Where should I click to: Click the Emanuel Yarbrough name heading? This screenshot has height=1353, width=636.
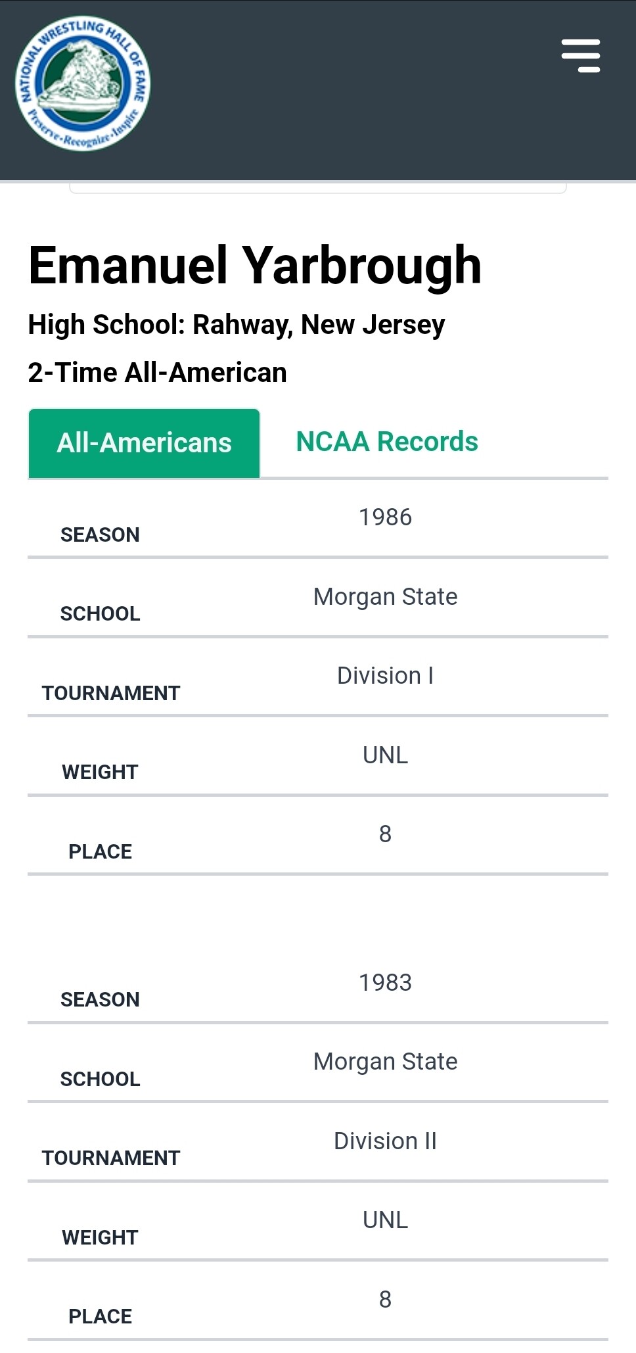pos(255,266)
